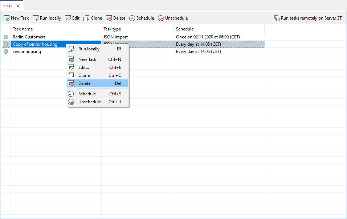Image resolution: width=347 pixels, height=219 pixels.
Task: Click the Delete icon in context menu
Action: point(71,83)
